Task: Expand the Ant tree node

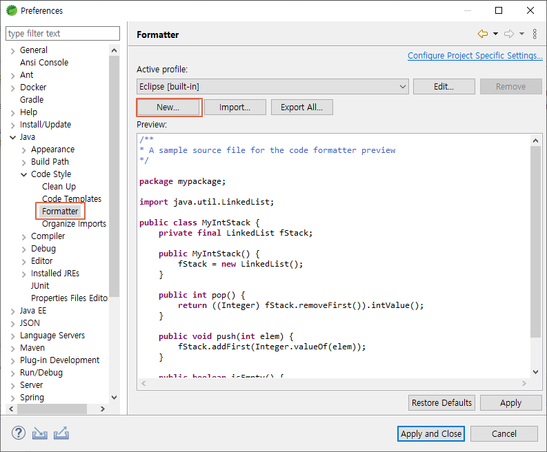Action: (x=12, y=76)
